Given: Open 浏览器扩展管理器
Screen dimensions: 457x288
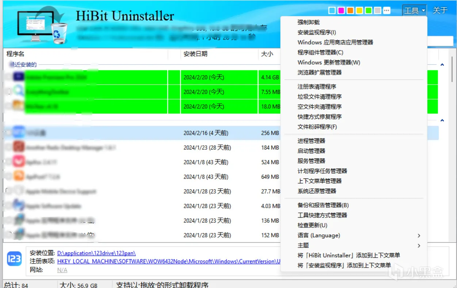Looking at the screenshot, I should (319, 73).
